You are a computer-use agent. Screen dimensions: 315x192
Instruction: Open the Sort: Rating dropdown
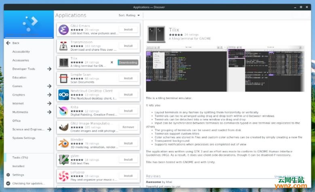(129, 15)
